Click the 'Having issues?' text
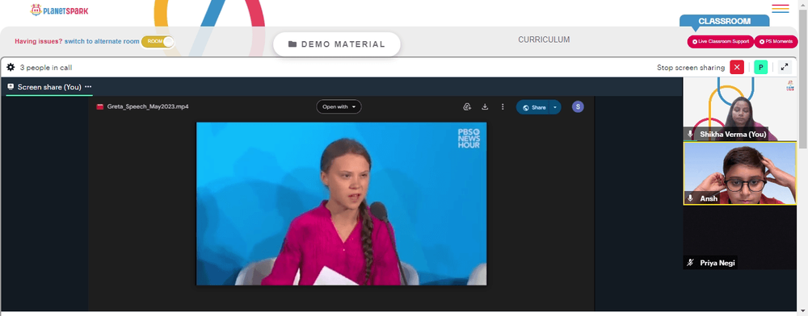The width and height of the screenshot is (808, 316). coord(39,42)
